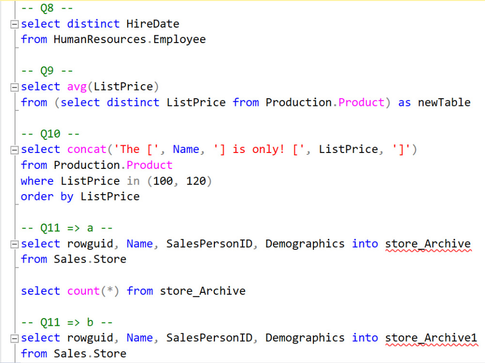Image resolution: width=485 pixels, height=363 pixels.
Task: Click Demographics in the Q11 b query
Action: [305, 338]
